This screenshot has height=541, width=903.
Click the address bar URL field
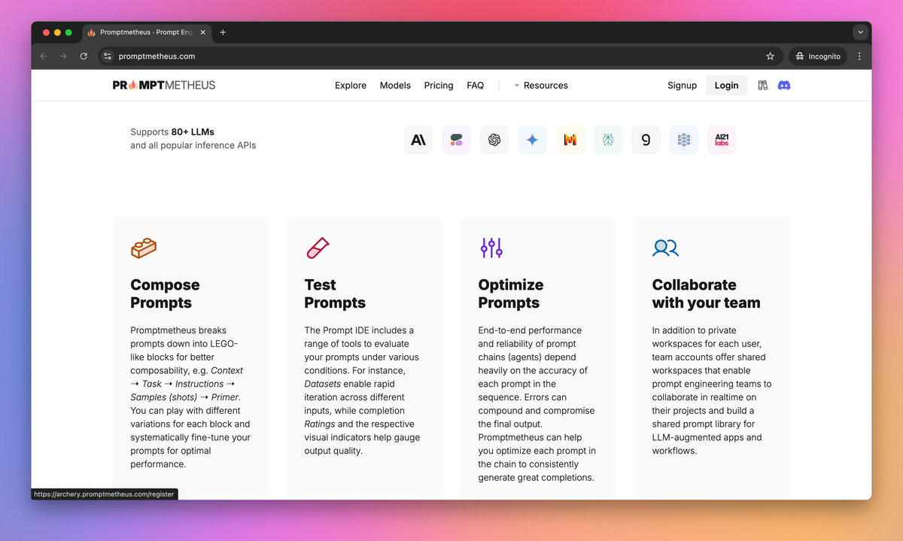point(438,56)
